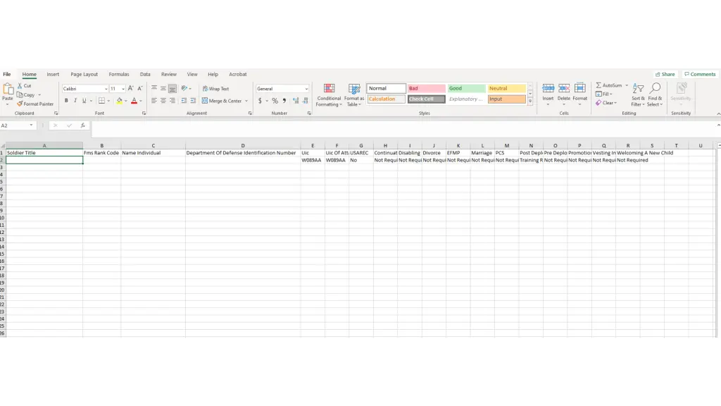Toggle Middle Align
Image resolution: width=721 pixels, height=406 pixels.
point(163,88)
